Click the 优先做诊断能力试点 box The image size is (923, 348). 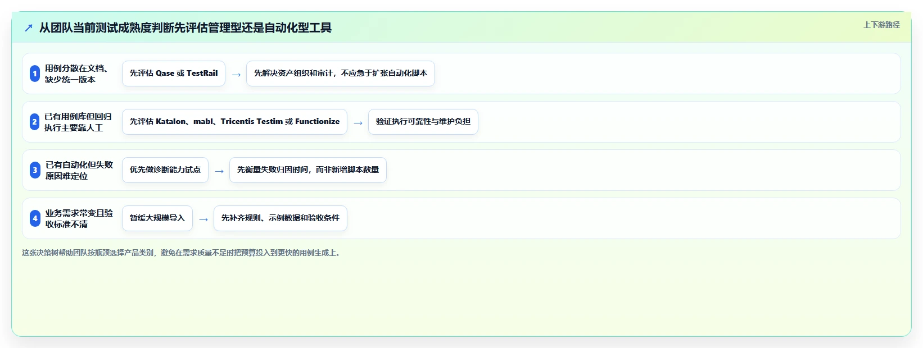click(165, 170)
